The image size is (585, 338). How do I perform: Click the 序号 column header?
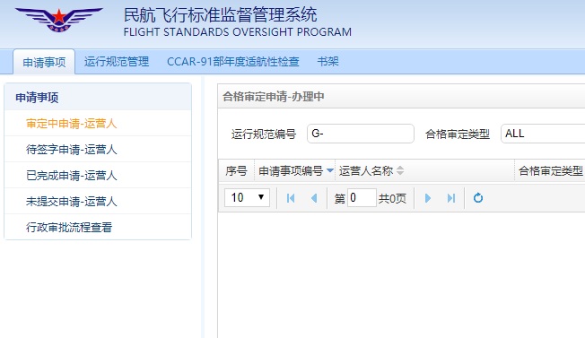pos(236,171)
